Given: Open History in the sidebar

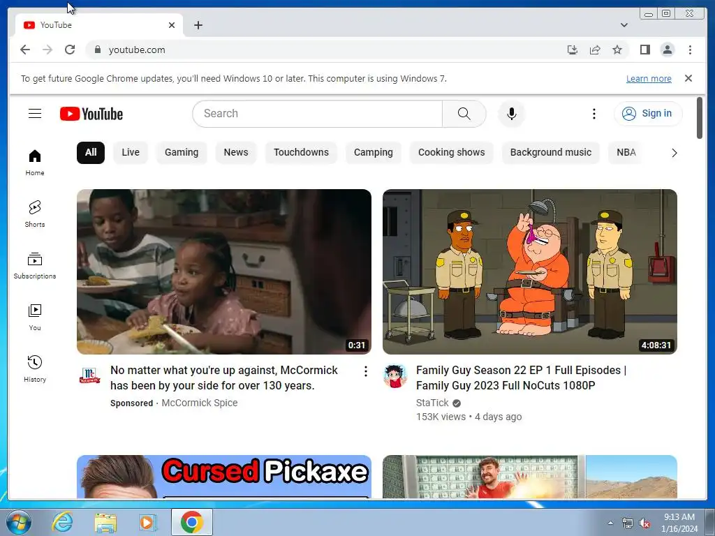Looking at the screenshot, I should pos(35,368).
